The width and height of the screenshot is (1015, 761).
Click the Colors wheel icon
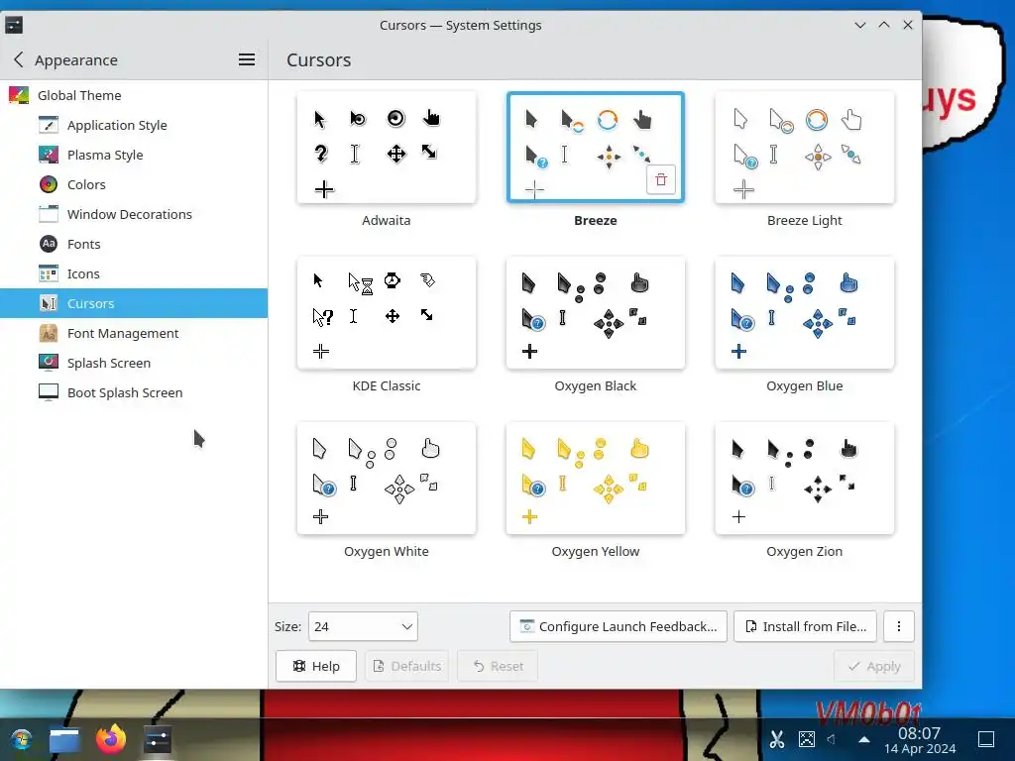[49, 184]
